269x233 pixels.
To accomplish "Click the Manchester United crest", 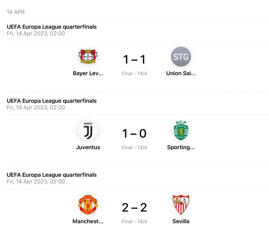I will tap(88, 205).
